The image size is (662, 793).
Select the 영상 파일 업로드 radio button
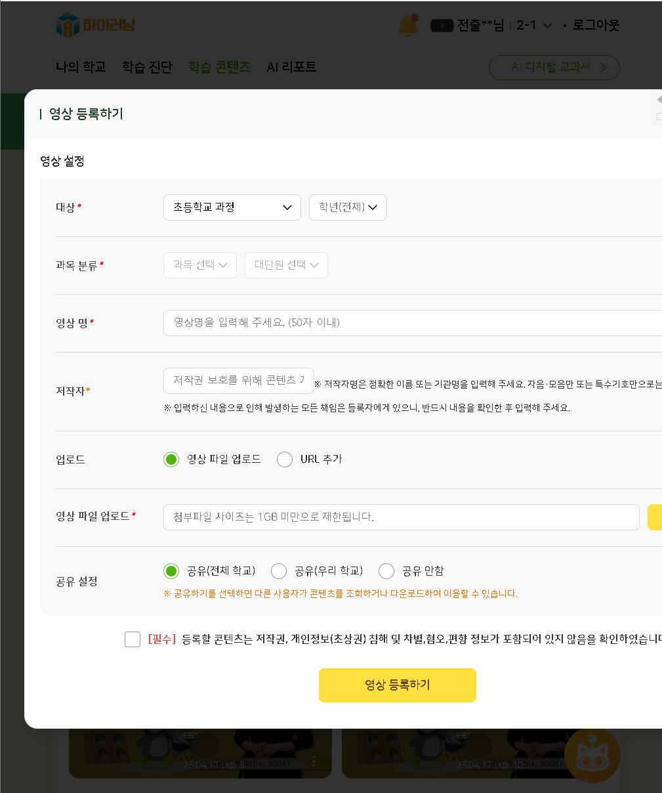(171, 460)
